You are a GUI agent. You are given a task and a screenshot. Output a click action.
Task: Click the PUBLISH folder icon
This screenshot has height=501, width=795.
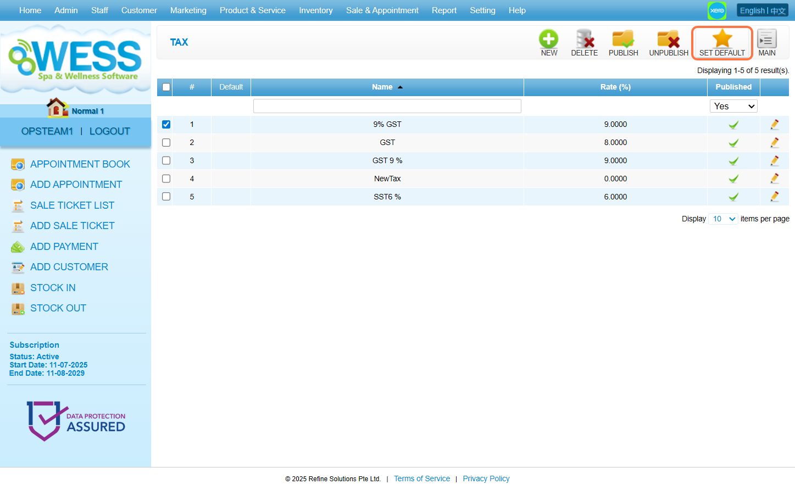pyautogui.click(x=623, y=40)
